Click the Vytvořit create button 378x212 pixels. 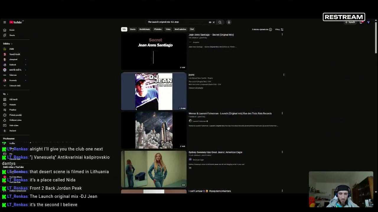[350, 22]
